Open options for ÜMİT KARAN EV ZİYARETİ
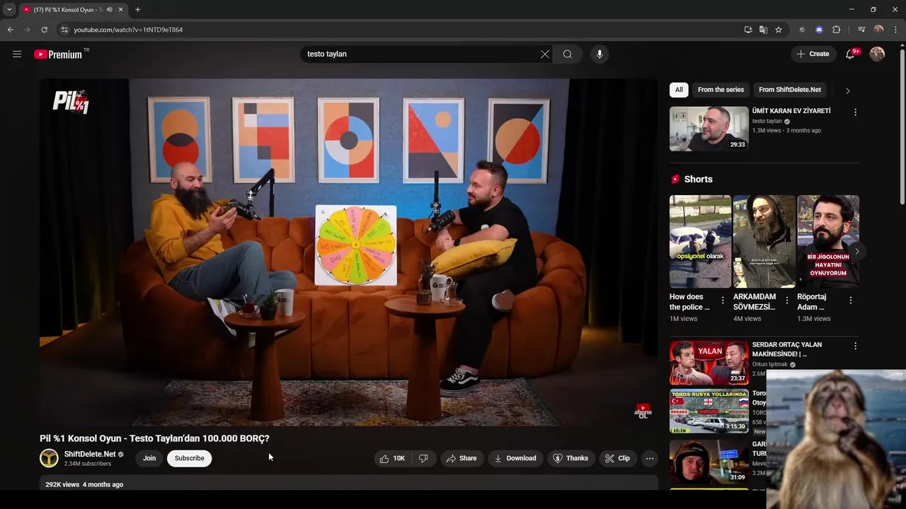The width and height of the screenshot is (906, 509). pyautogui.click(x=855, y=112)
